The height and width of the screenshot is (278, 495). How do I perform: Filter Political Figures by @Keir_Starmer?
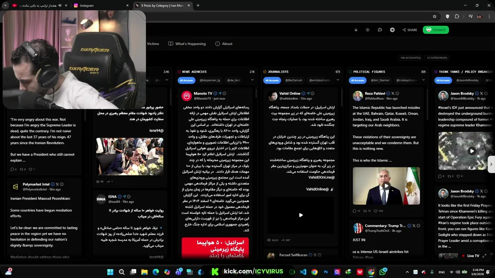[380, 80]
